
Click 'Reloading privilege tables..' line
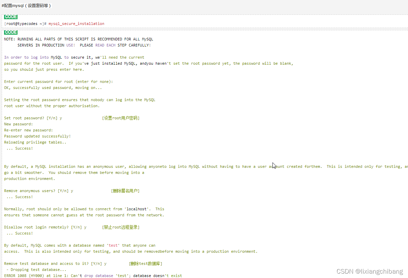point(35,142)
